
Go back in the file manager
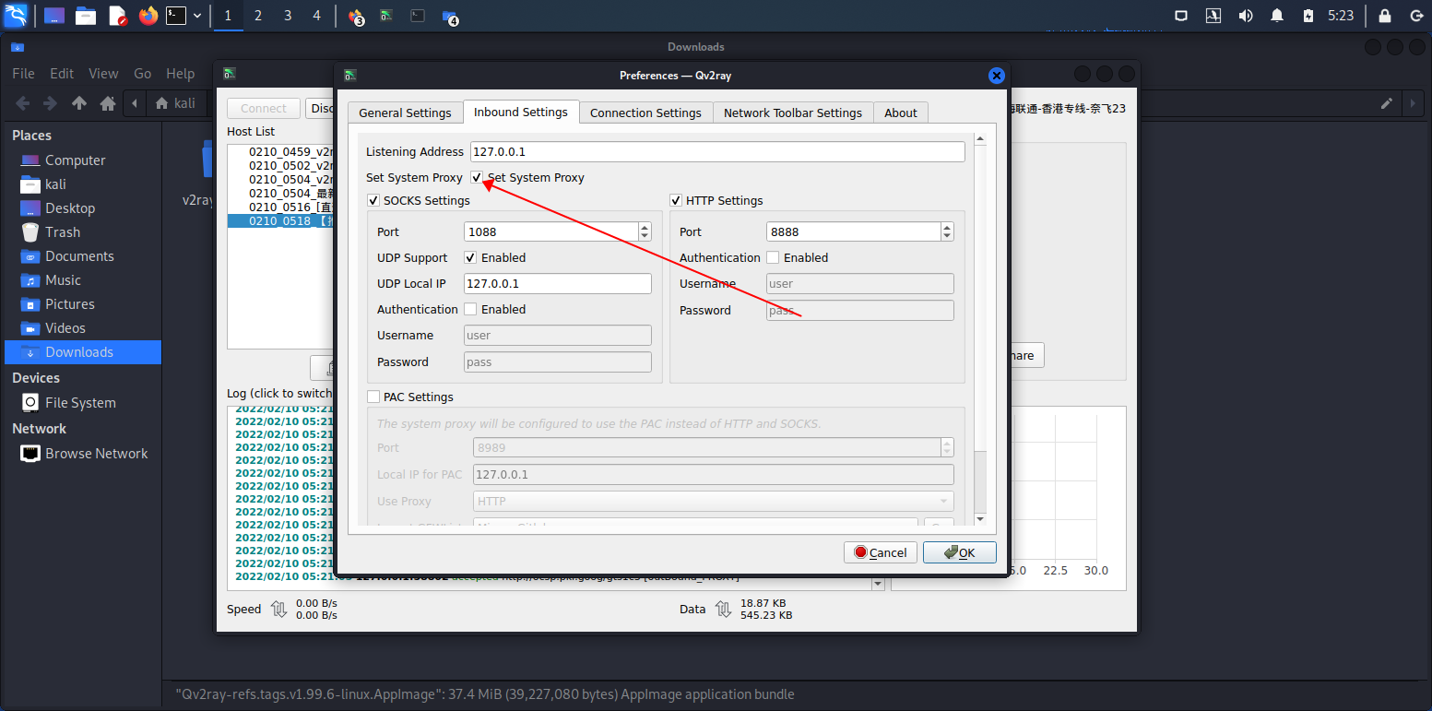tap(23, 103)
